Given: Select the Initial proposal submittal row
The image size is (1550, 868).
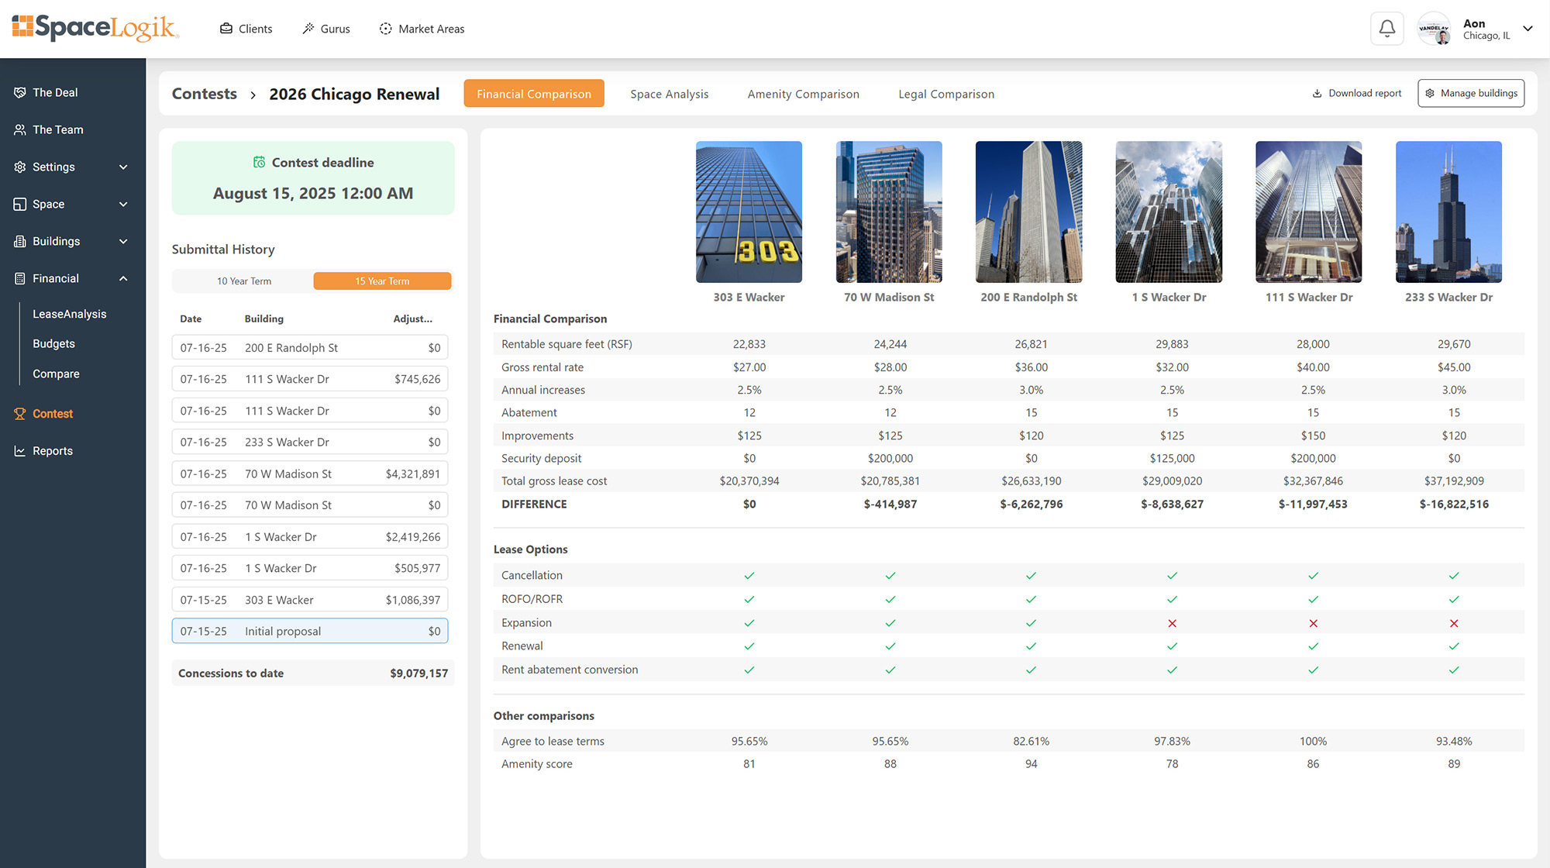Looking at the screenshot, I should (x=309, y=631).
